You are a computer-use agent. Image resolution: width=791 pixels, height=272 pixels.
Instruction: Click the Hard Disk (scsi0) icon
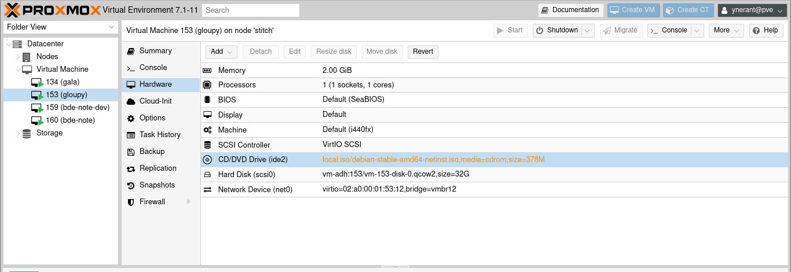coord(207,175)
